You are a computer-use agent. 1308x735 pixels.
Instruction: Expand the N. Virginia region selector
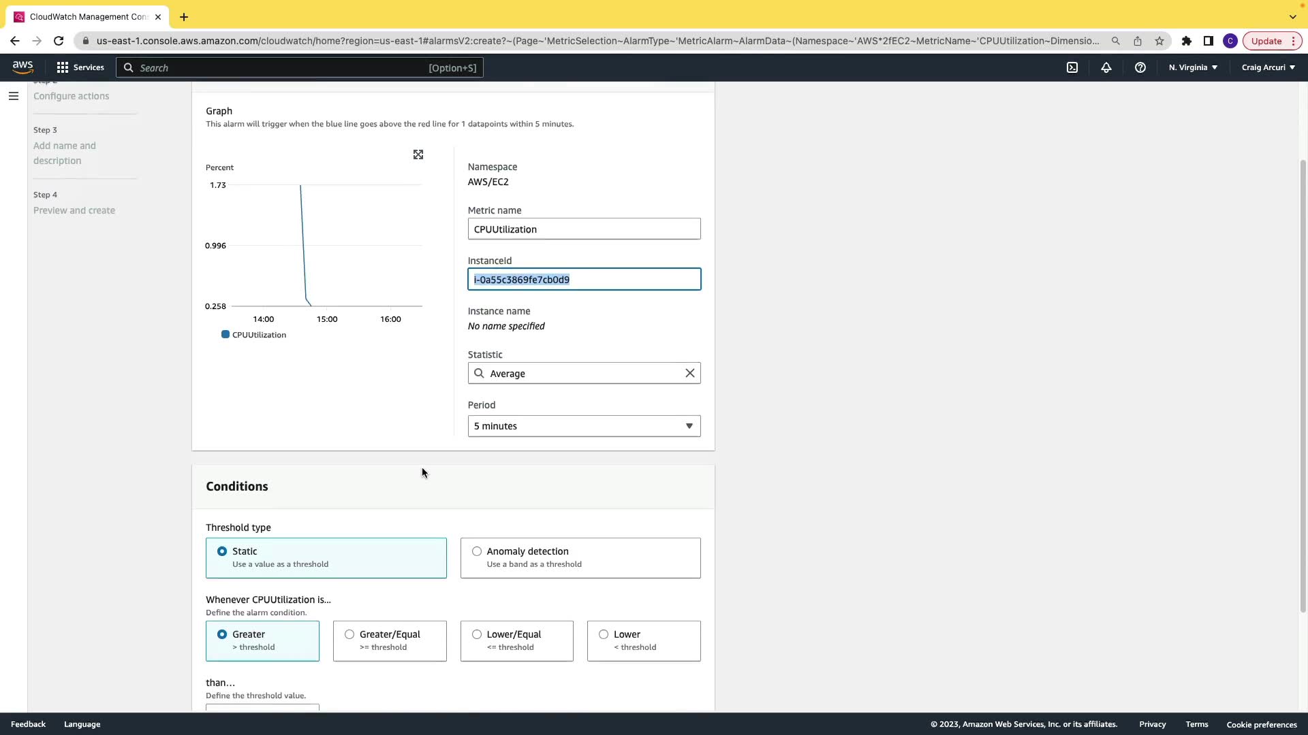pos(1193,67)
